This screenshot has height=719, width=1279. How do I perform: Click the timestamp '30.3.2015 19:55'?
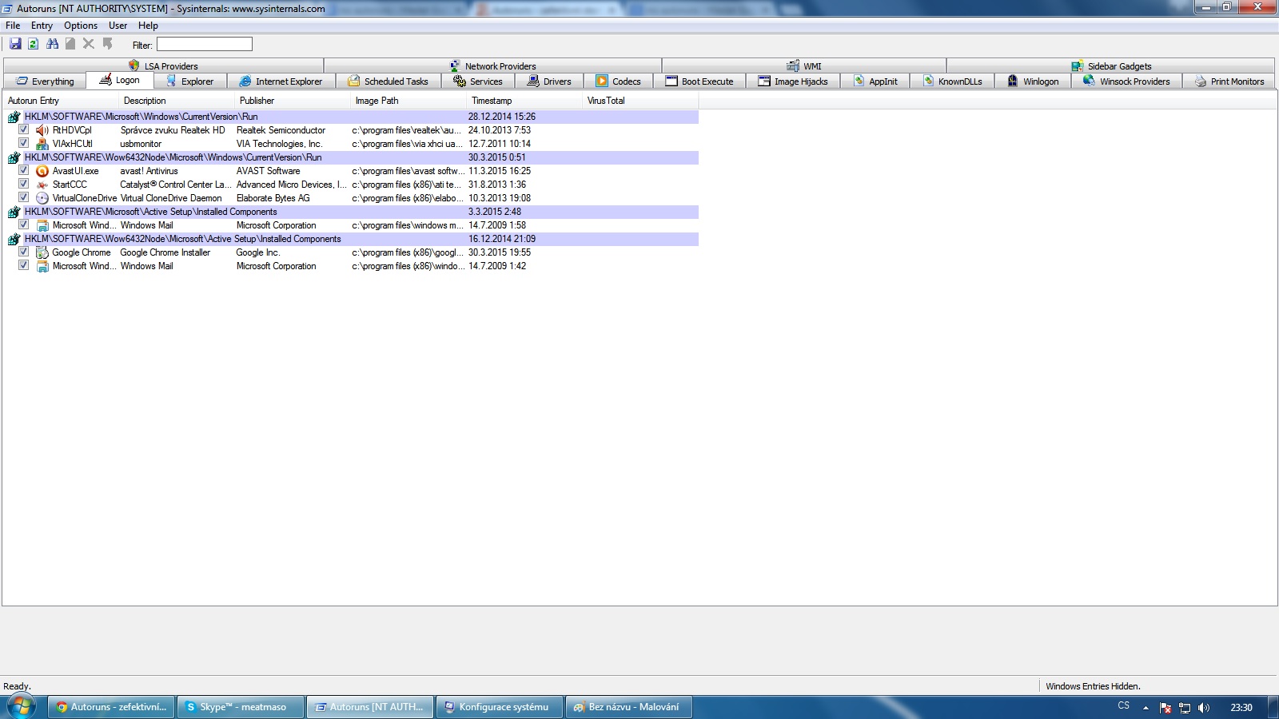tap(500, 252)
